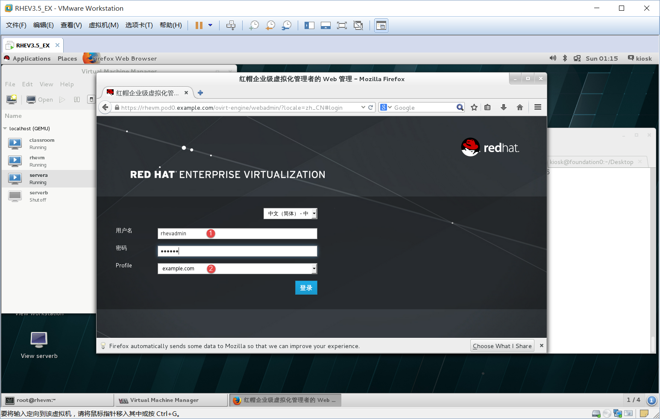This screenshot has width=660, height=419.
Task: Open URL history dropdown arrow in address bar
Action: (x=363, y=107)
